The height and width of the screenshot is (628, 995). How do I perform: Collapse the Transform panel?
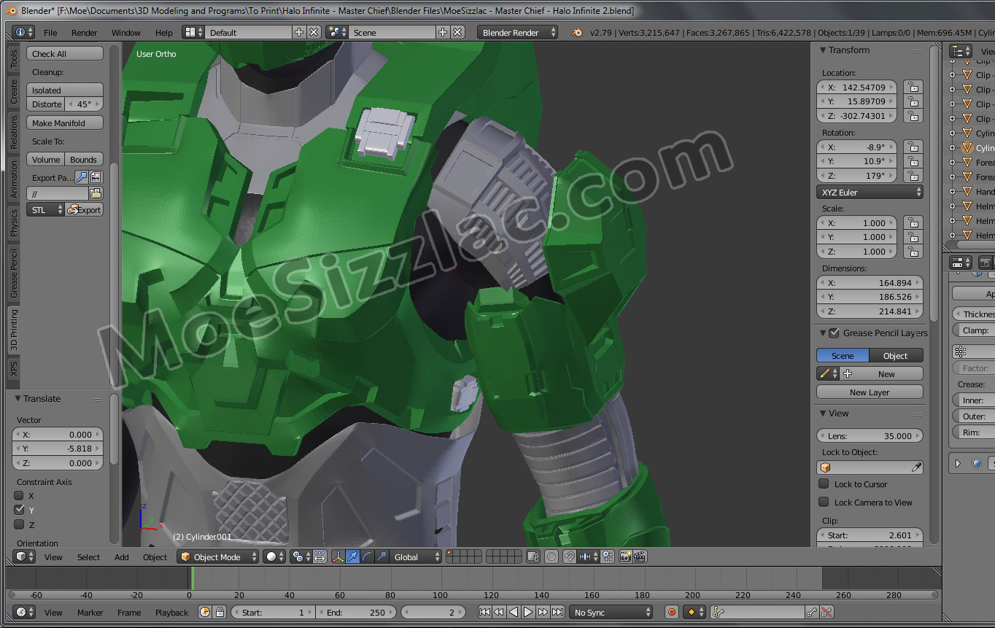coord(823,50)
